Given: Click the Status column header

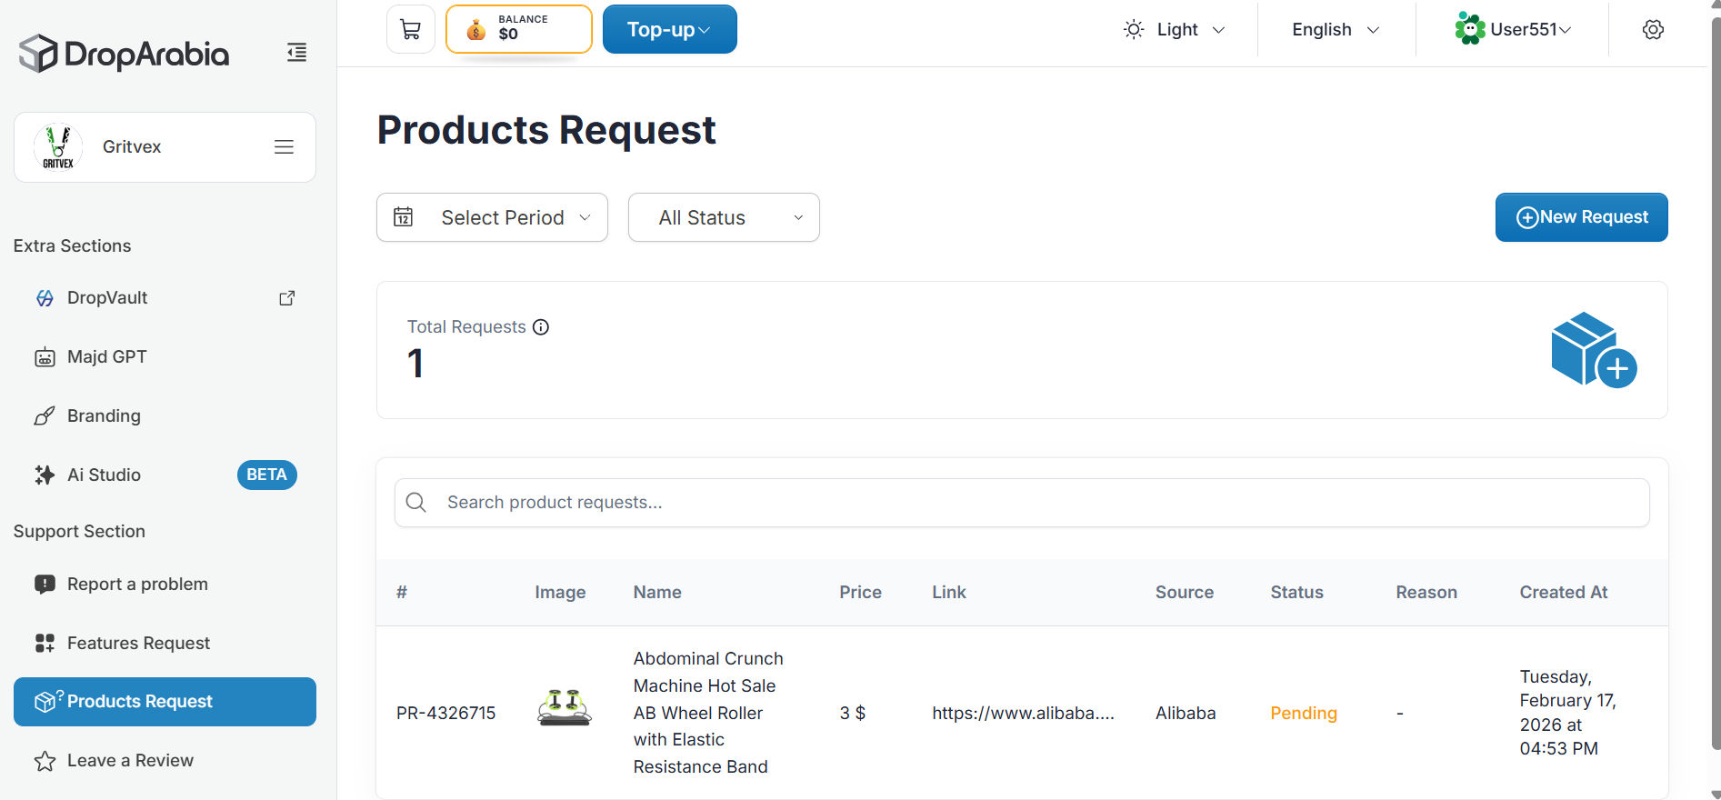Looking at the screenshot, I should (x=1296, y=593).
